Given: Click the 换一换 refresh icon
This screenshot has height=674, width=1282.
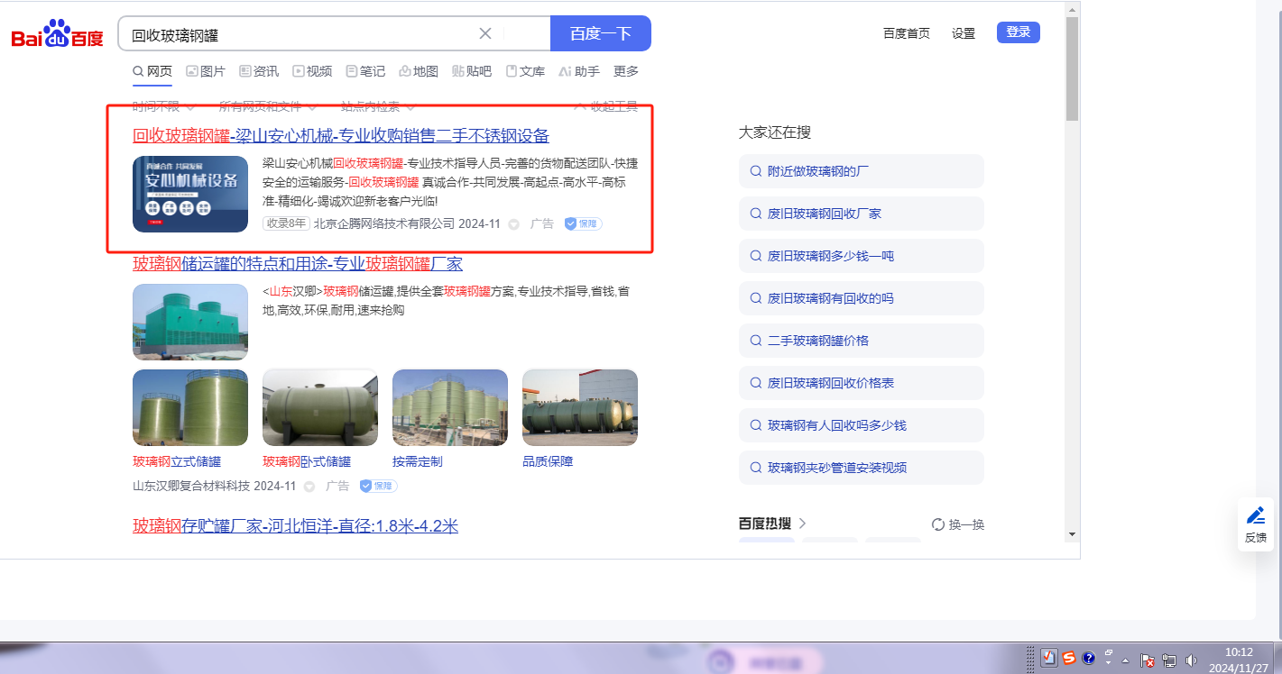Looking at the screenshot, I should click(938, 524).
